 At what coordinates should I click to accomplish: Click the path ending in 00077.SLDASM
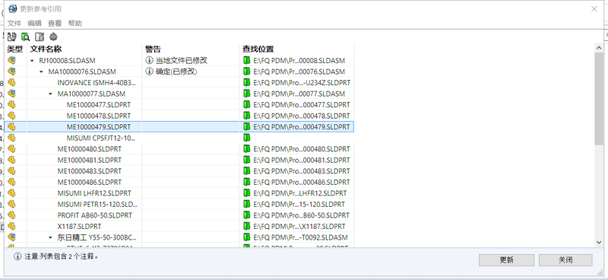(x=299, y=94)
